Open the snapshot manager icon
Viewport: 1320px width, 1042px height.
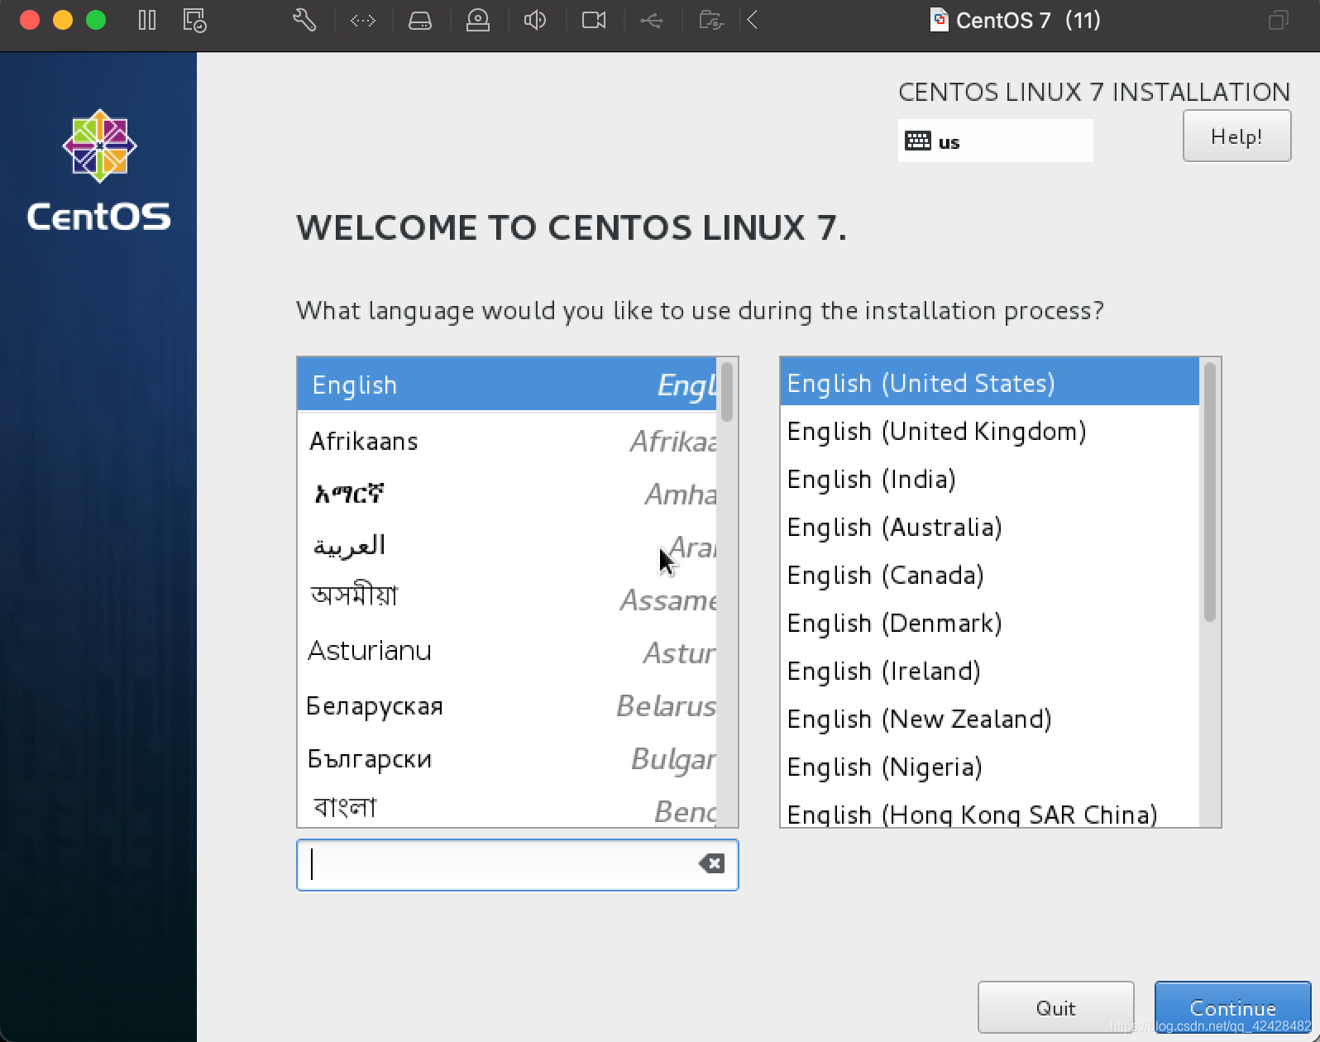195,20
